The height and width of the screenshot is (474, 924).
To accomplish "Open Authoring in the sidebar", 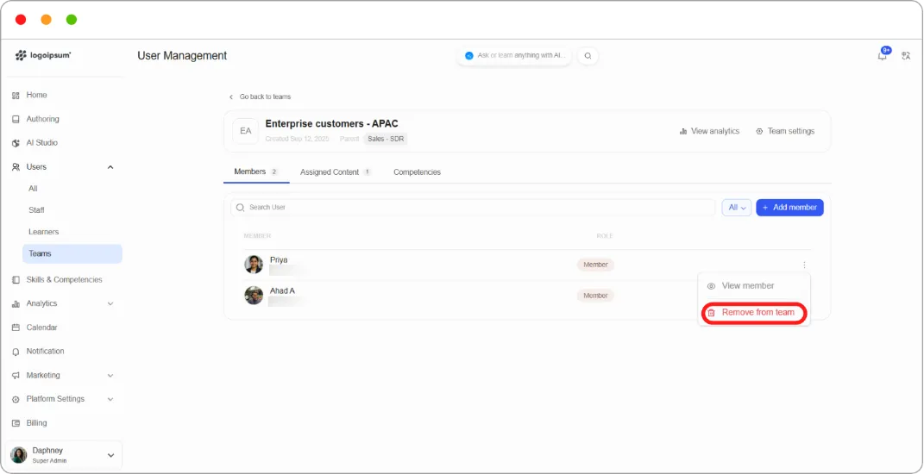I will (42, 119).
